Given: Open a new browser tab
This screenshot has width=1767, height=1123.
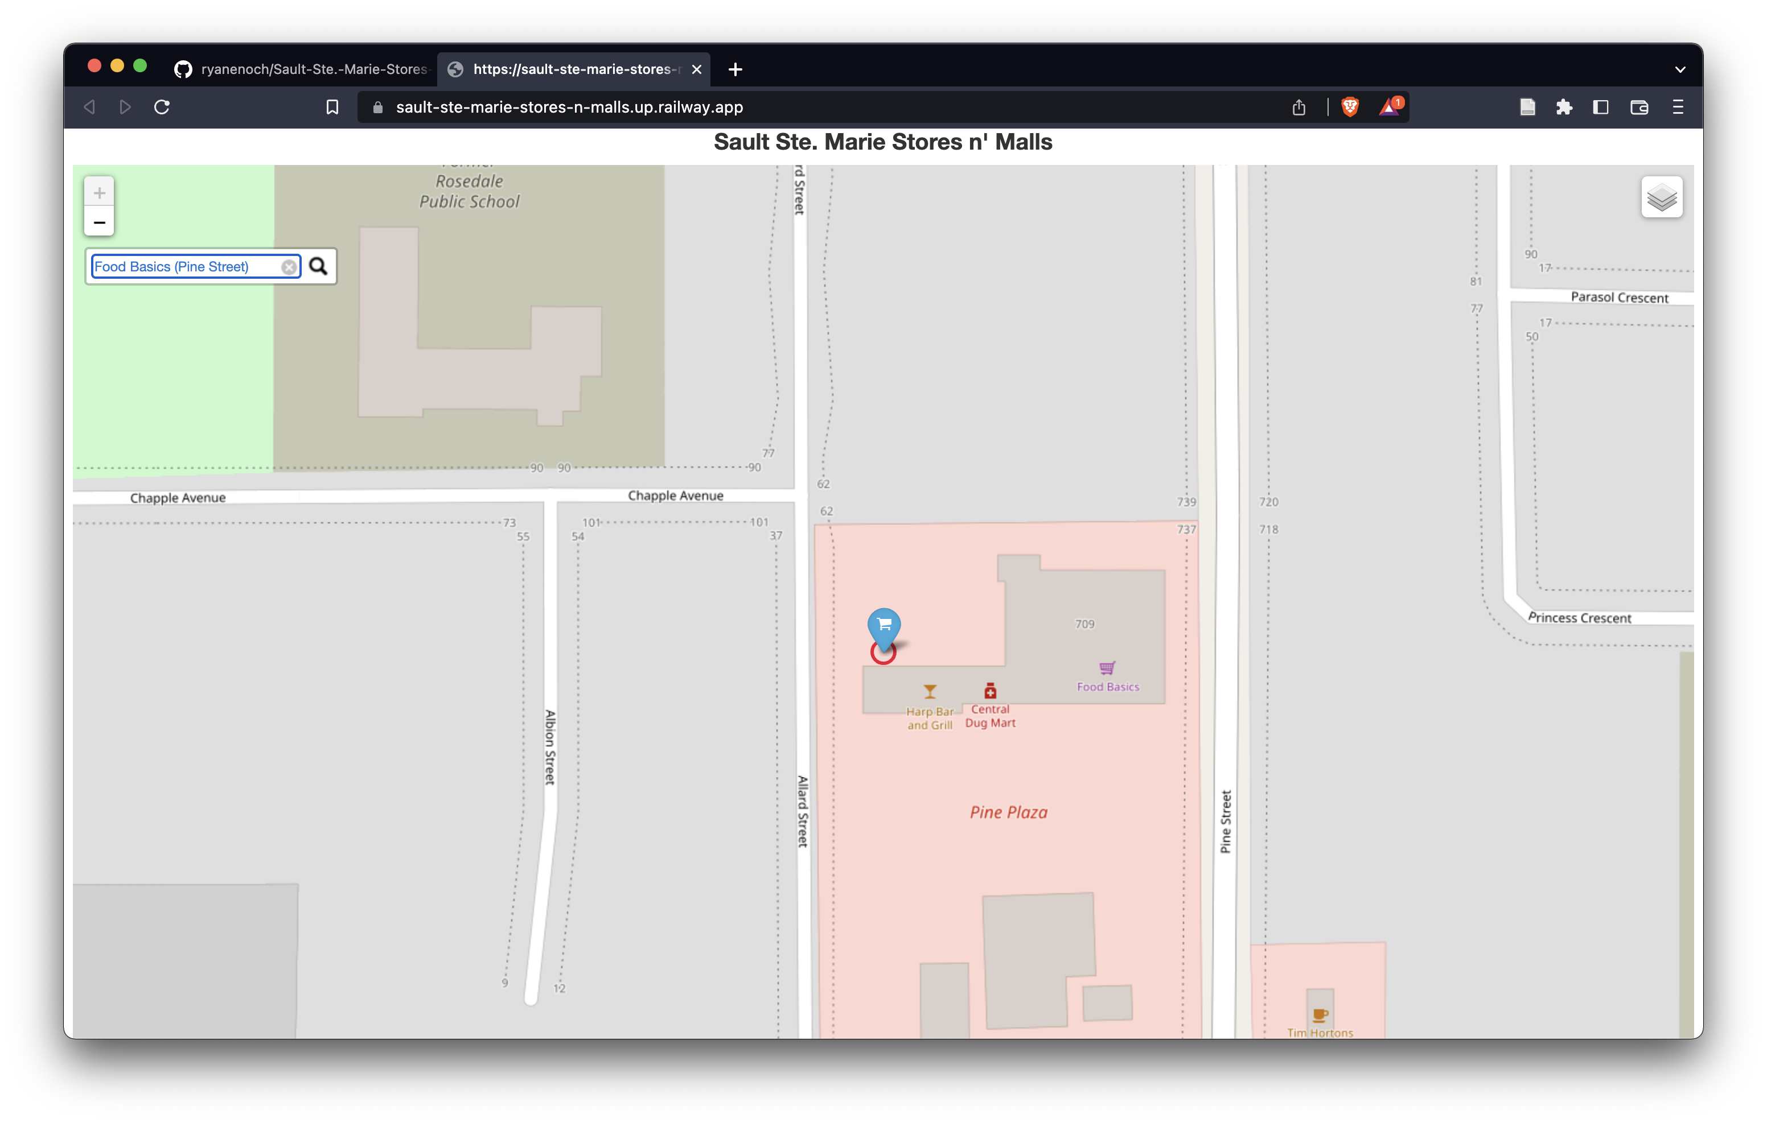Looking at the screenshot, I should 735,69.
